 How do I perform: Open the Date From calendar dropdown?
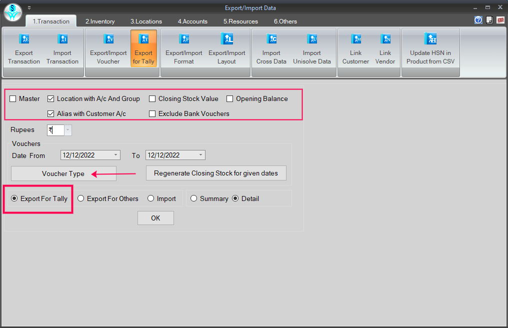115,155
